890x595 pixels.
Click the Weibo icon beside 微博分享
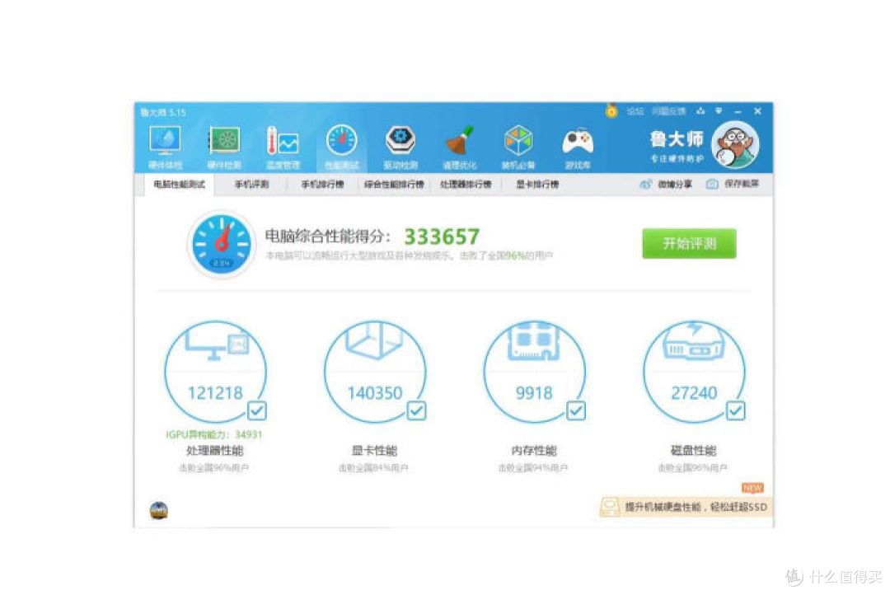pos(645,184)
